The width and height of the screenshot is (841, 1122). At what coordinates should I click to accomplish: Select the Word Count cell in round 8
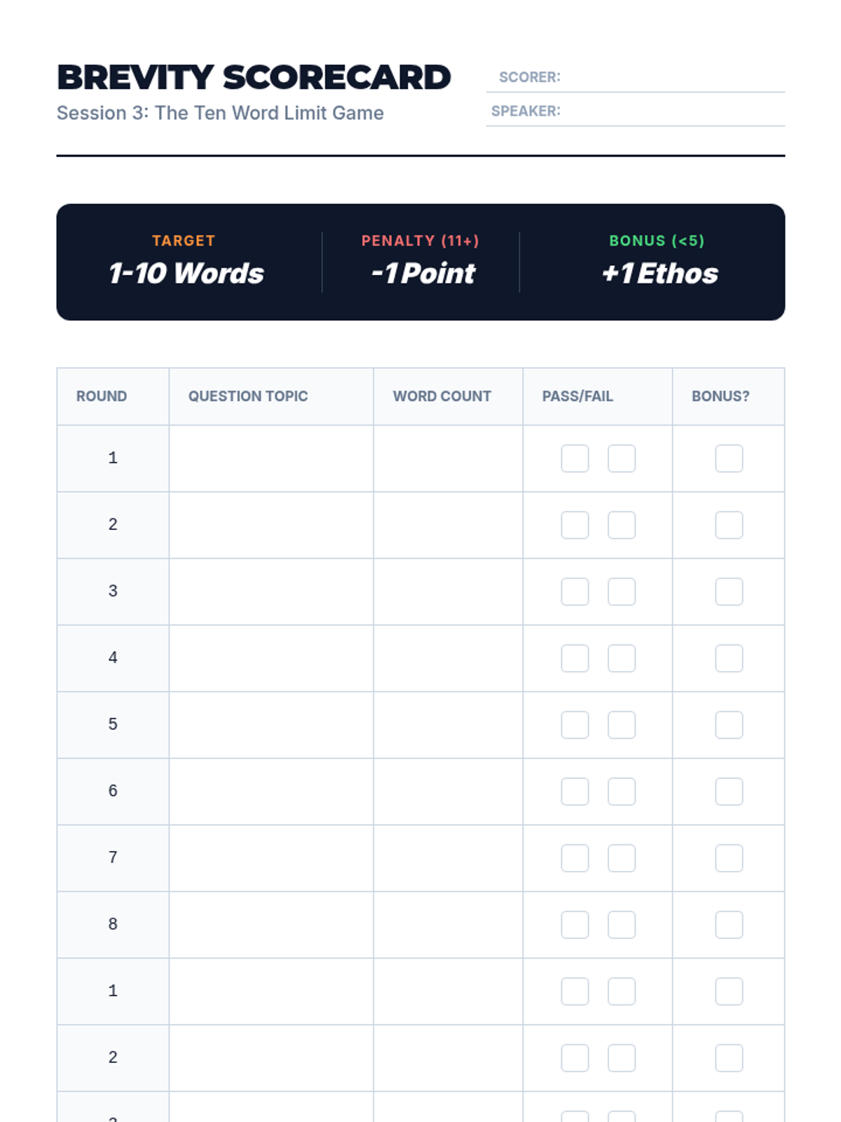[x=449, y=925]
